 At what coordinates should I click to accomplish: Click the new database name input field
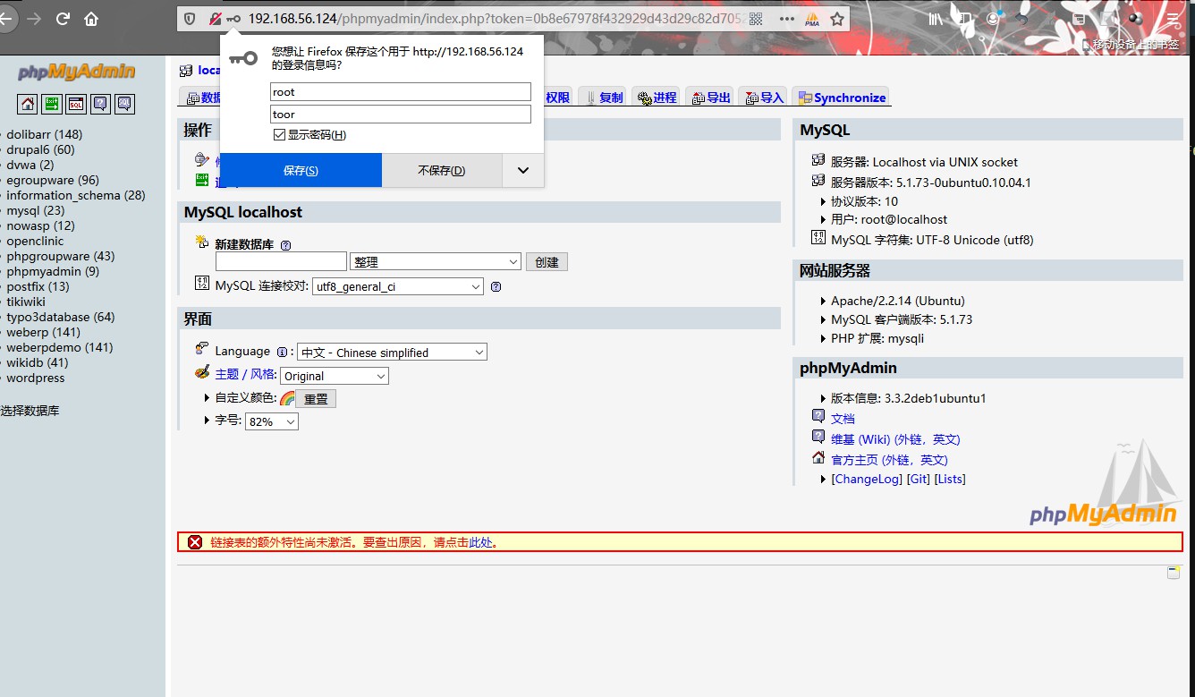(x=281, y=261)
